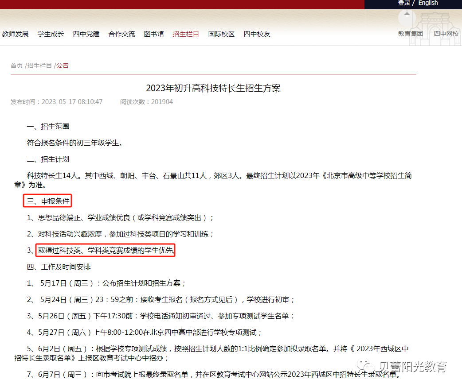The image size is (462, 387).
Task: Click the heading 三、申报条件
Action: coord(48,201)
